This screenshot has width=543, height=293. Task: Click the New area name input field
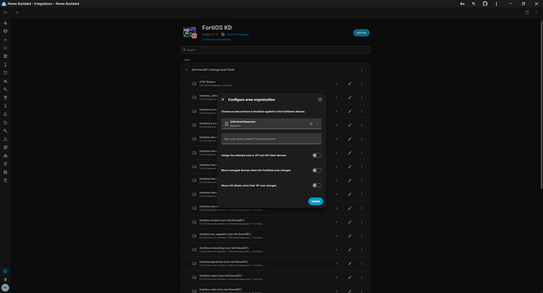[x=271, y=139]
